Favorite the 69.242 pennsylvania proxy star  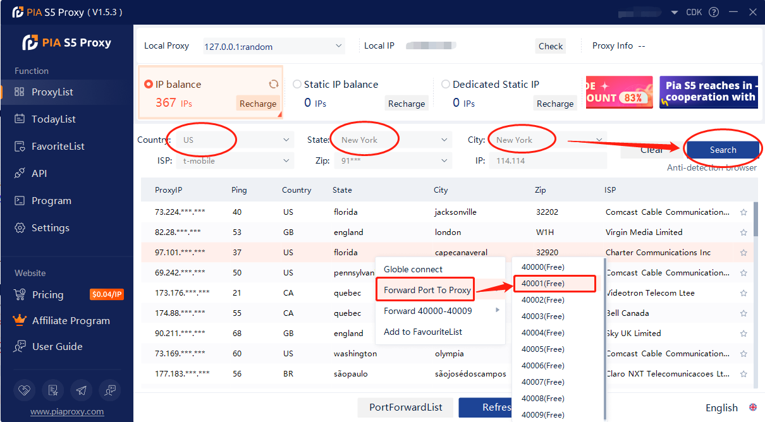click(x=744, y=273)
